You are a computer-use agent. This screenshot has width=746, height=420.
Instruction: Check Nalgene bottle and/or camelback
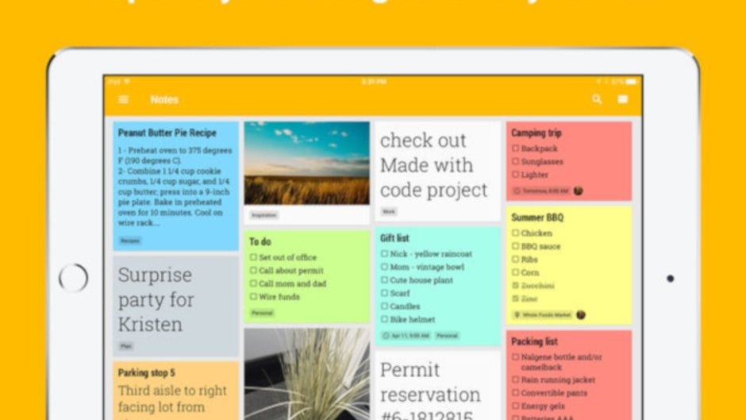[515, 356]
